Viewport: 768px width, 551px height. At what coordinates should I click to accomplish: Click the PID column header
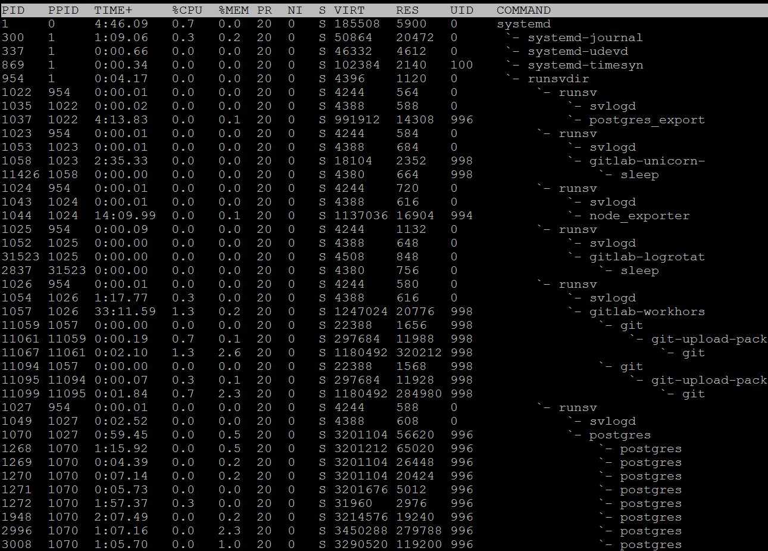click(13, 10)
